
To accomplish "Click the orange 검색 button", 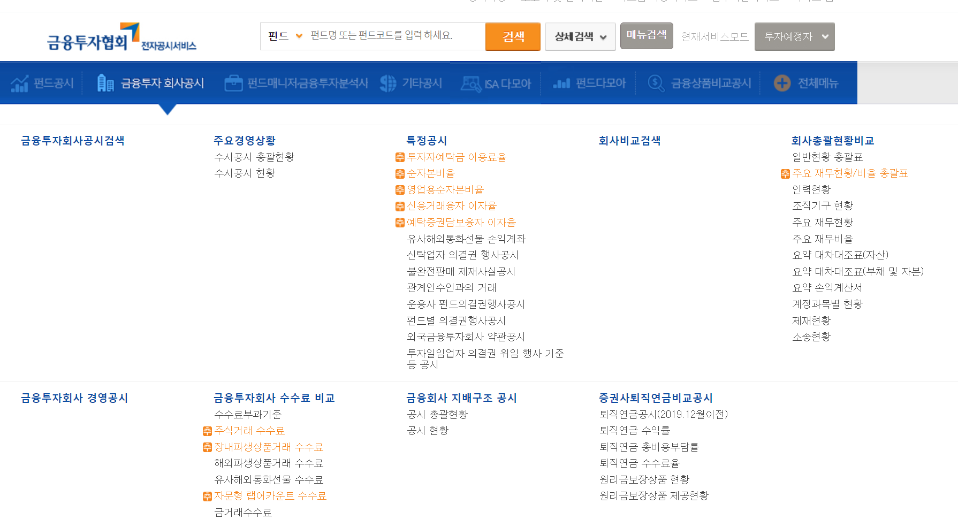I will (x=513, y=37).
